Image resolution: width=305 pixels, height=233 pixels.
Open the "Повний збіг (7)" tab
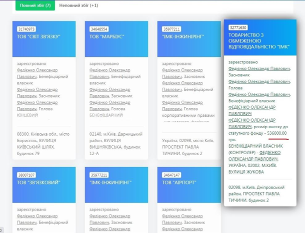(34, 5)
